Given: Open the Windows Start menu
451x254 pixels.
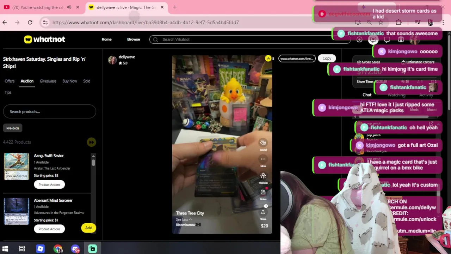Looking at the screenshot, I should point(5,249).
